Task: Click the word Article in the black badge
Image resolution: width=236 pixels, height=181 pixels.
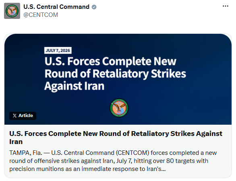Action: point(26,115)
